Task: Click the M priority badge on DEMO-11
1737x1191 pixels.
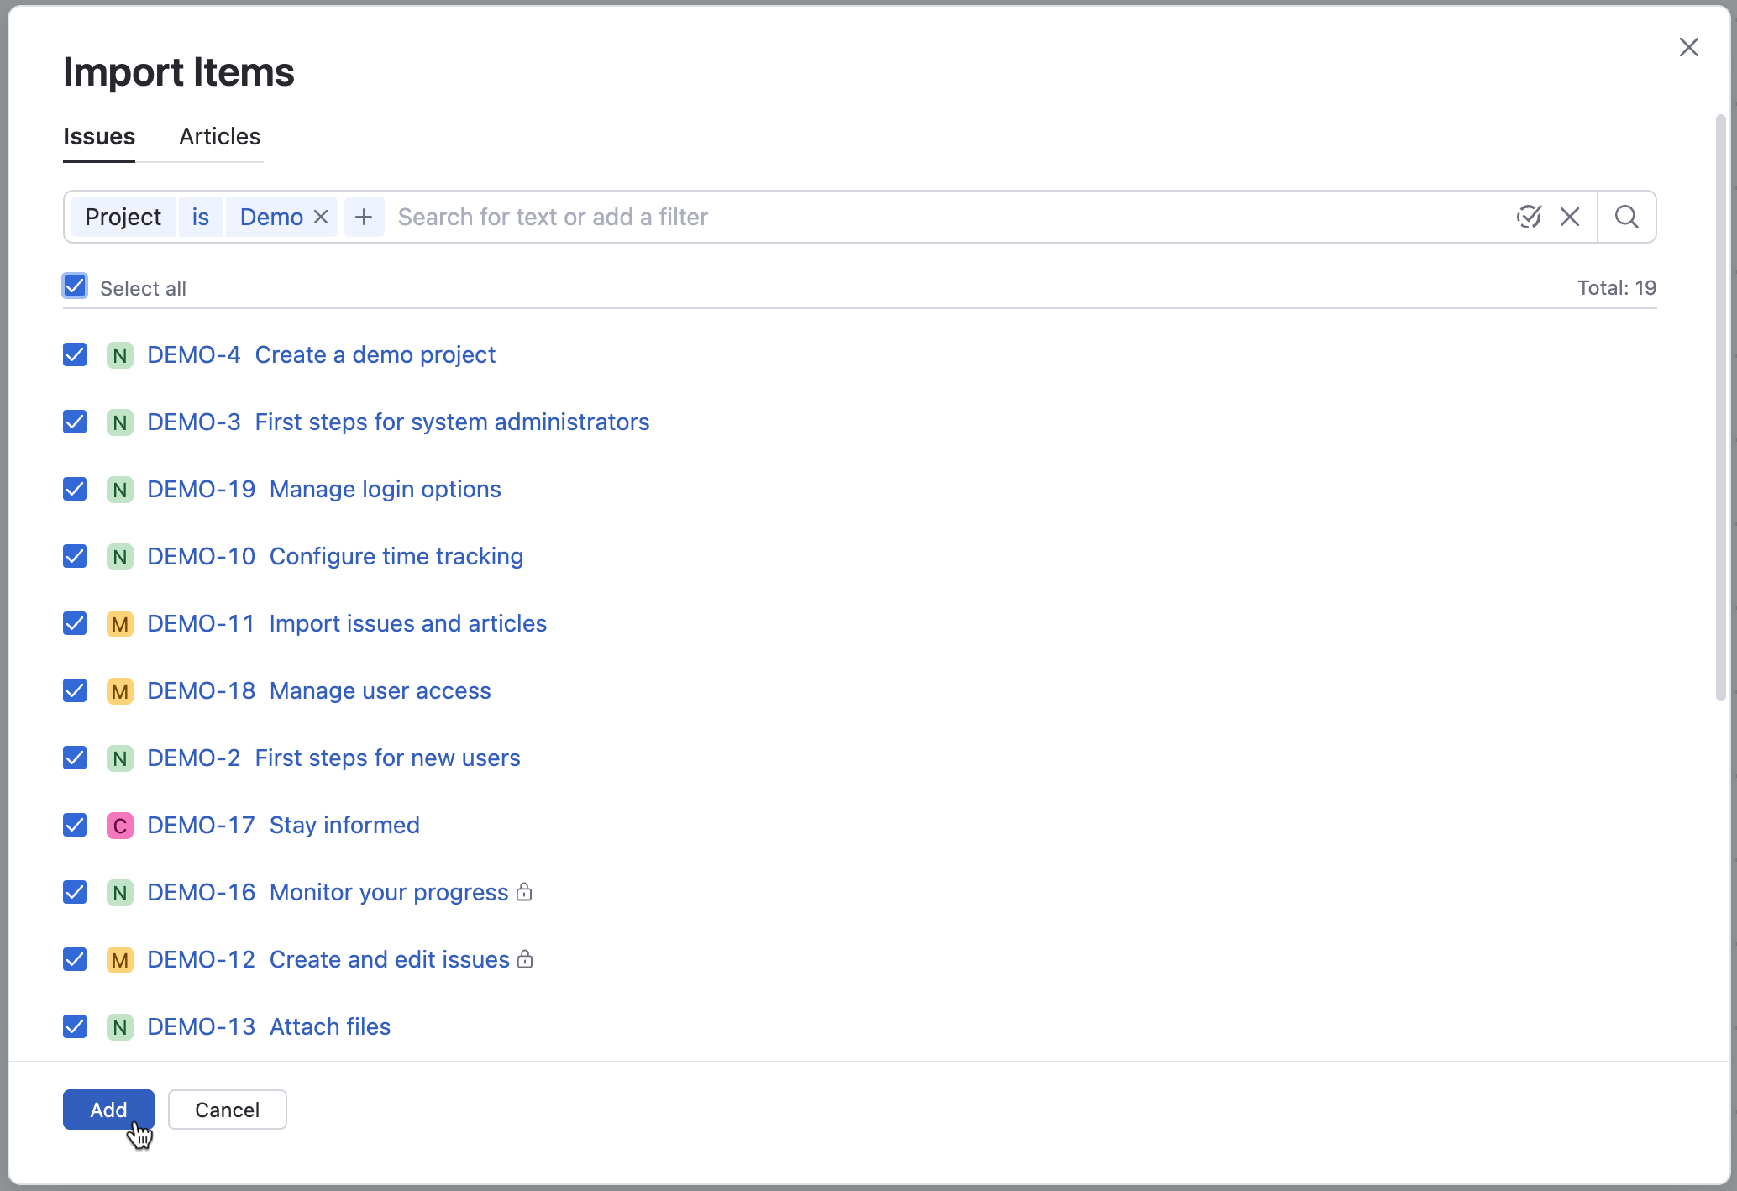Action: 120,624
